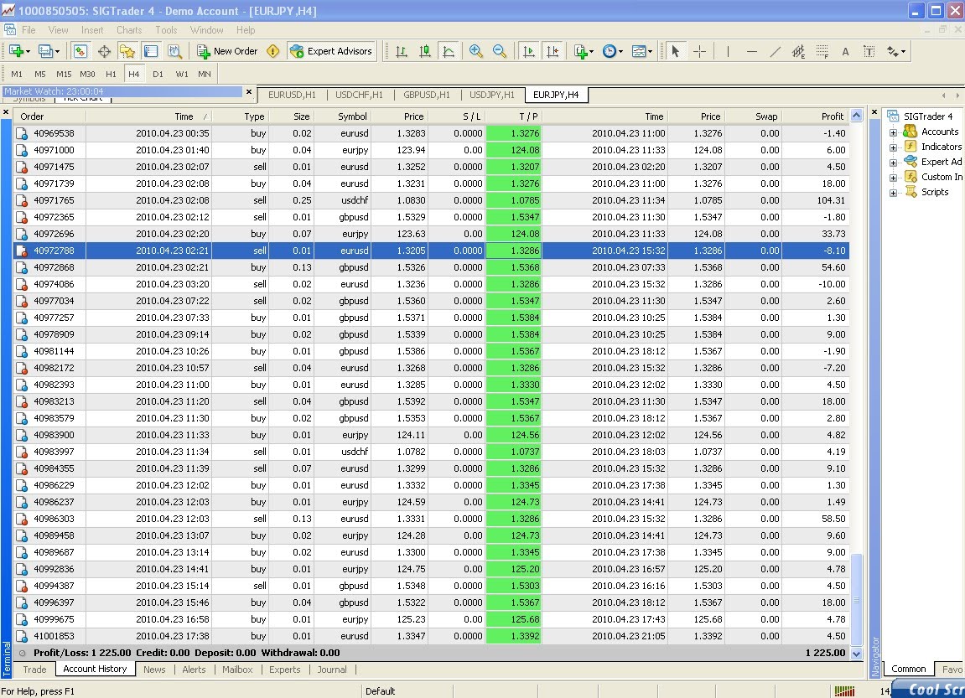Screen dimensions: 965x698
Task: Sort by Order column header
Action: (51, 116)
